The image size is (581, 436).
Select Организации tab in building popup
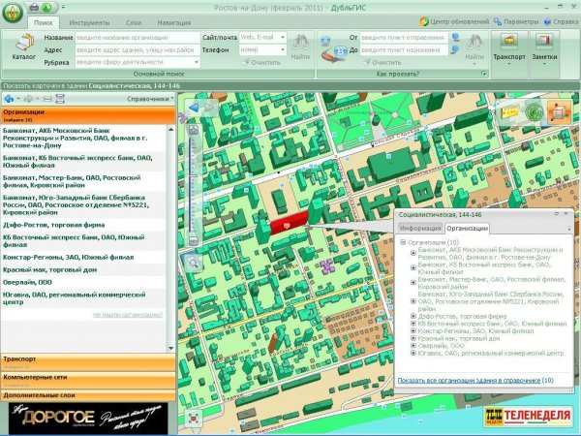coord(467,228)
